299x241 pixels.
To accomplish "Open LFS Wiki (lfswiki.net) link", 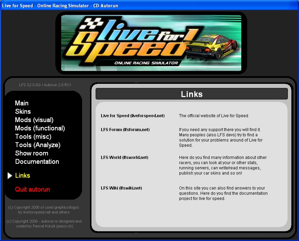I will [121, 188].
